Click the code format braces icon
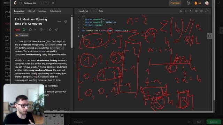This screenshot has width=223, height=125. coord(186,11)
